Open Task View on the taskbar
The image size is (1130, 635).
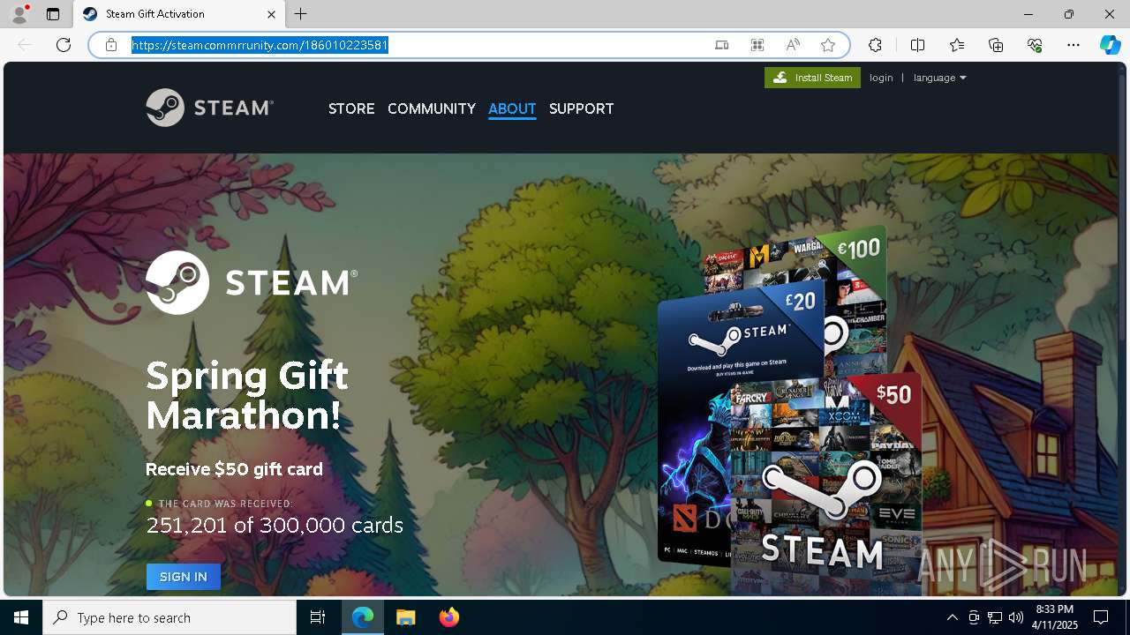click(x=318, y=617)
